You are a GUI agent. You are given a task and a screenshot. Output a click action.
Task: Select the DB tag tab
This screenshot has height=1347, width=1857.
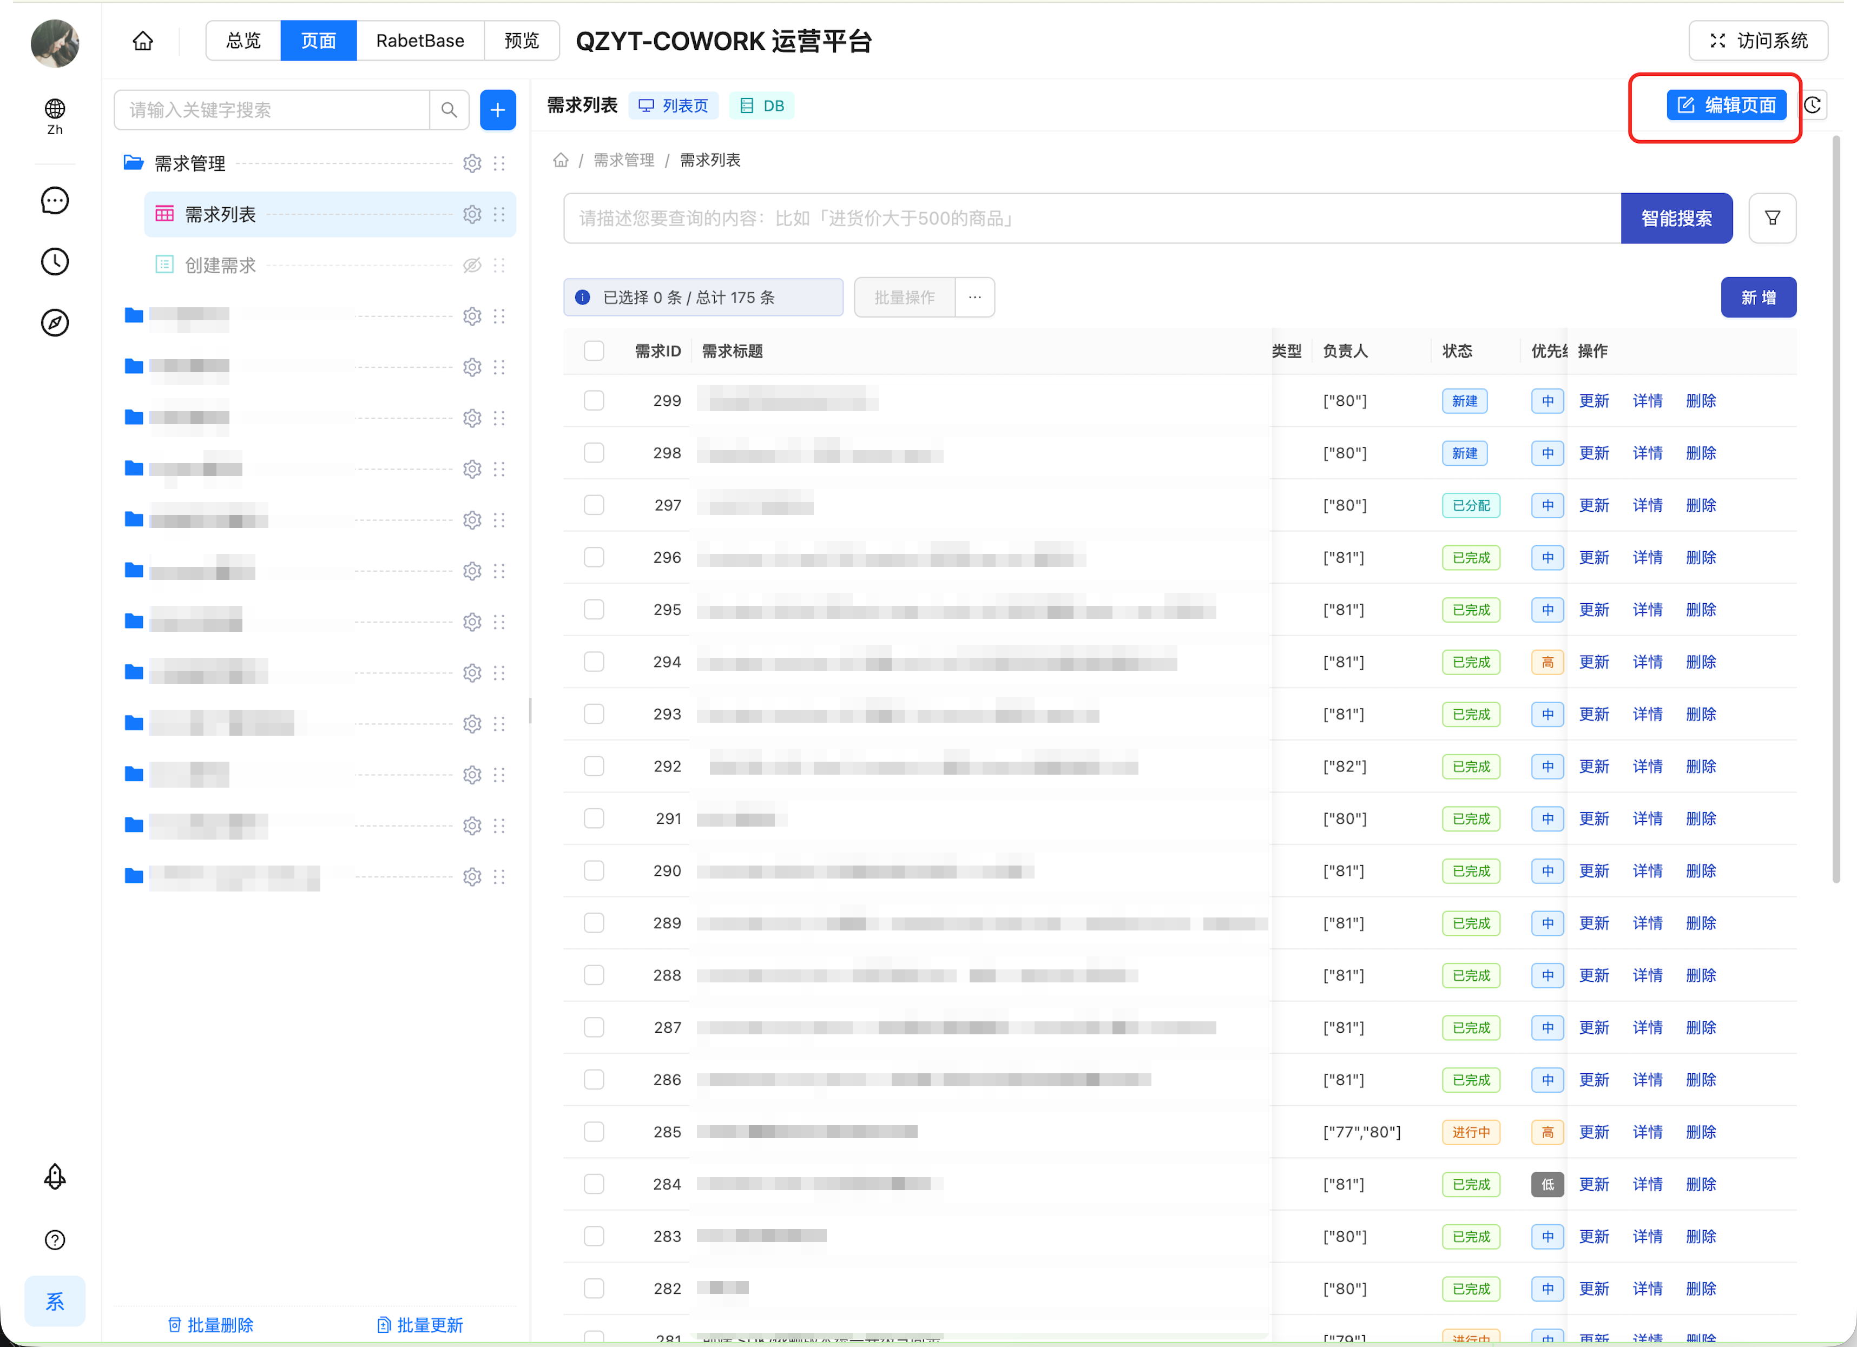click(x=762, y=105)
